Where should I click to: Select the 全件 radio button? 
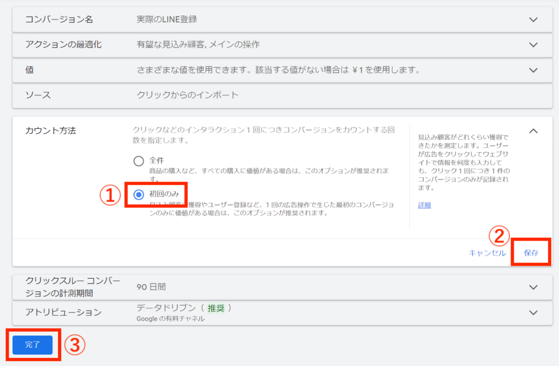click(139, 161)
